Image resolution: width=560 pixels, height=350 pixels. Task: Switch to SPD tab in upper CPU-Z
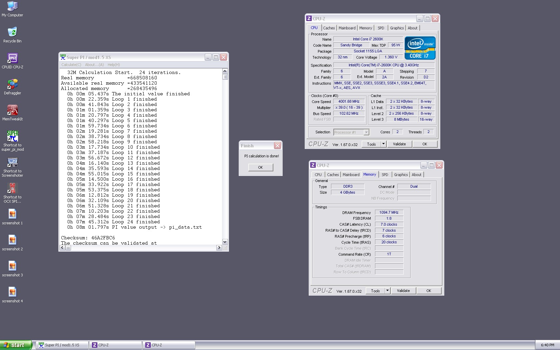tap(381, 28)
